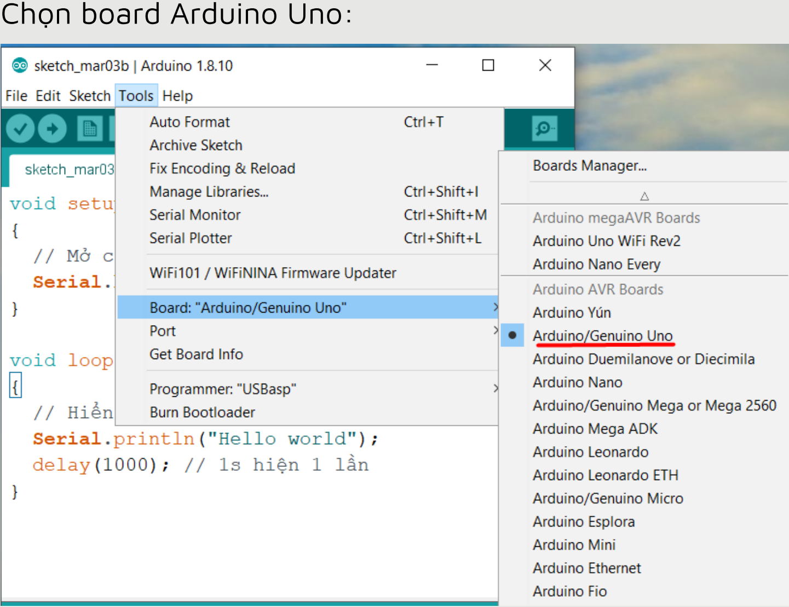The width and height of the screenshot is (789, 607).
Task: Click Get Board Info
Action: point(196,354)
